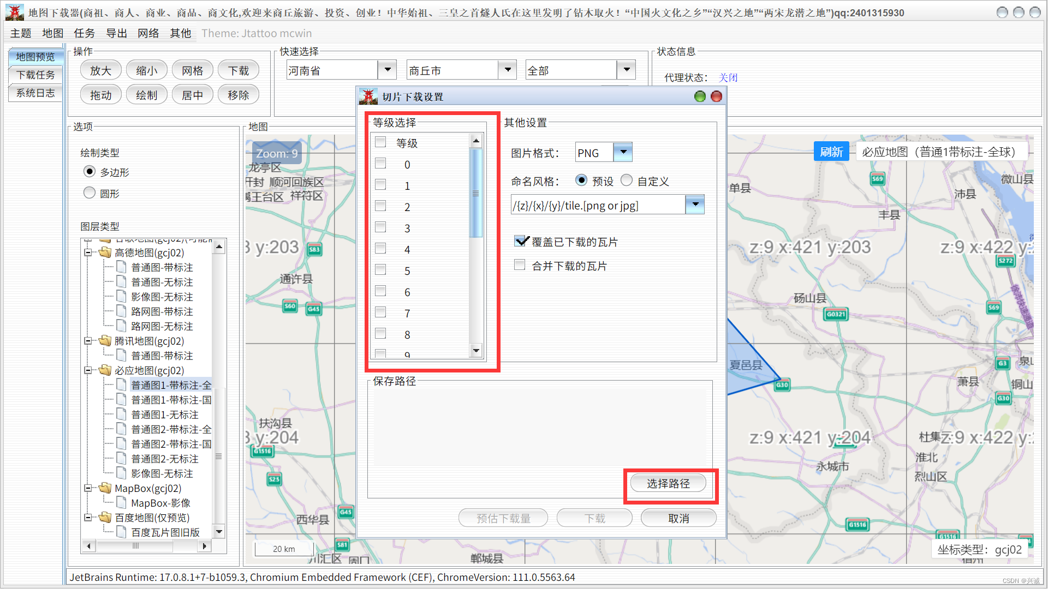
Task: Click the red dialog close circle icon
Action: 717,97
